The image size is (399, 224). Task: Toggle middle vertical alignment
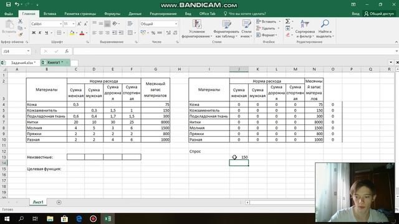coord(101,24)
